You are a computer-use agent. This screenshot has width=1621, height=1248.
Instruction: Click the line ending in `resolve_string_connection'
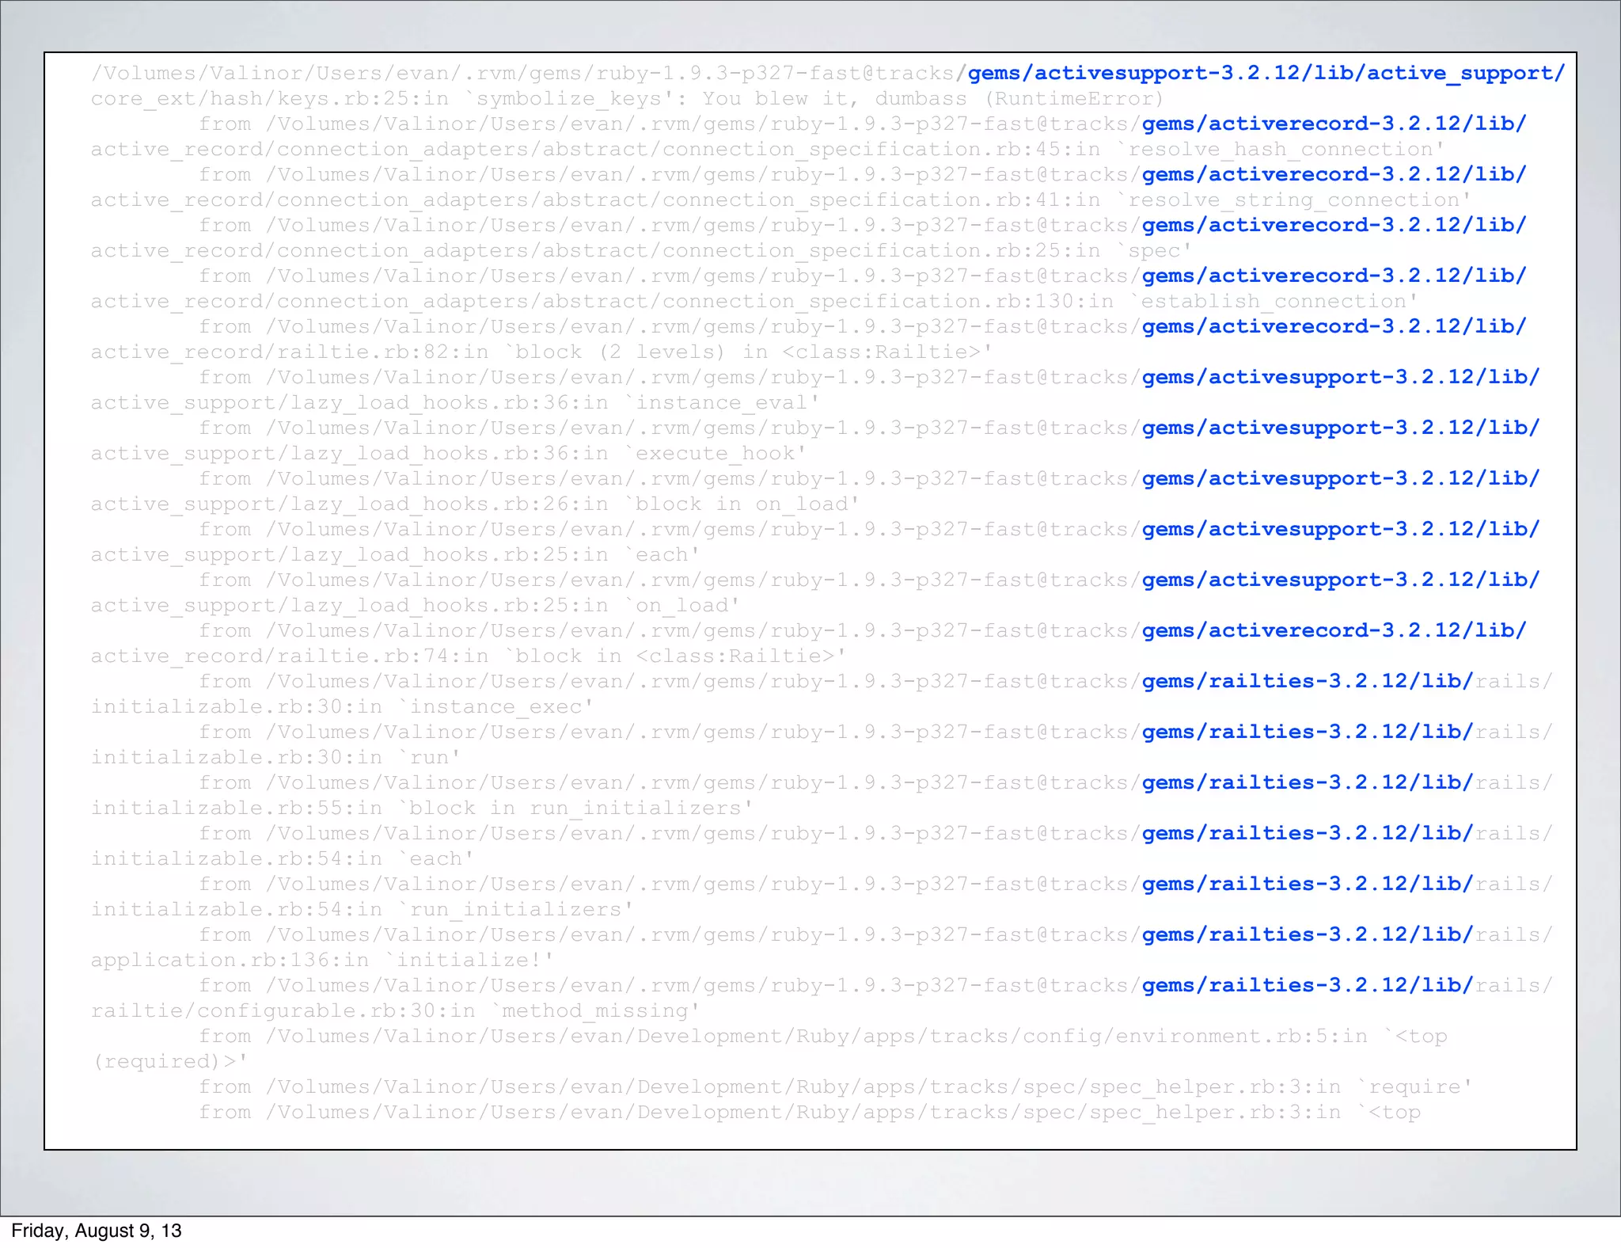click(x=781, y=200)
